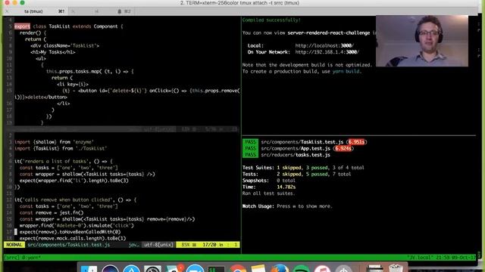Open System Preferences in the dock
485x272 pixels.
(x=152, y=269)
